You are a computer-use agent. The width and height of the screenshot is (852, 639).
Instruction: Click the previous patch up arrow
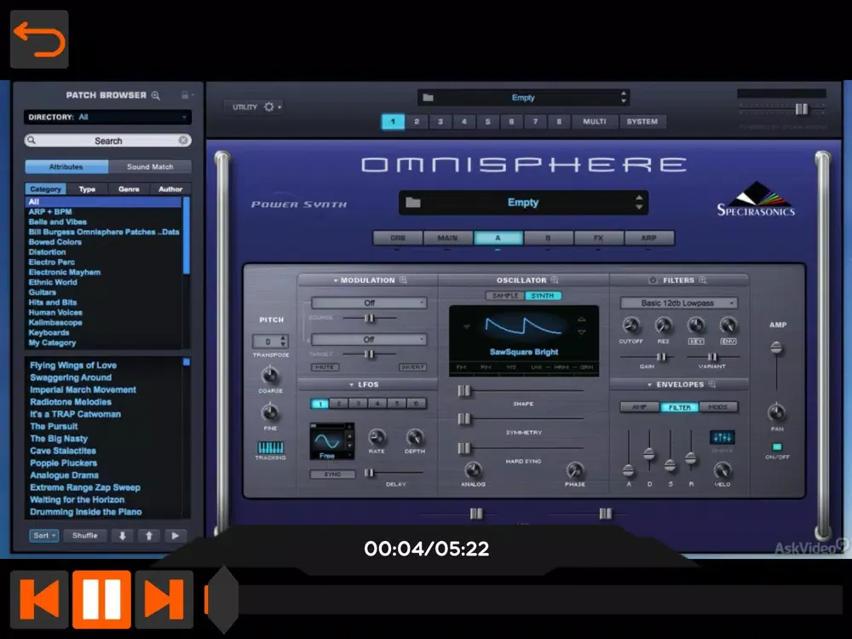pos(149,536)
